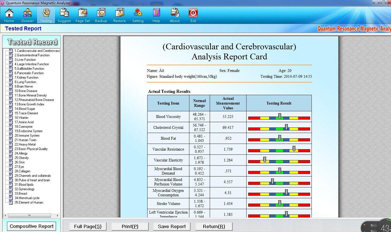The width and height of the screenshot is (391, 232).
Task: Switch to the Testing tab
Action: click(x=46, y=14)
